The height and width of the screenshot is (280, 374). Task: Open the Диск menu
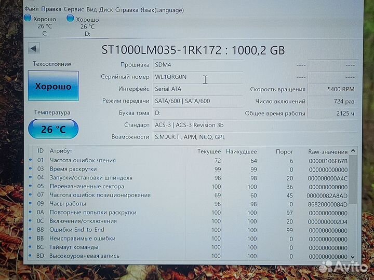click(x=106, y=10)
